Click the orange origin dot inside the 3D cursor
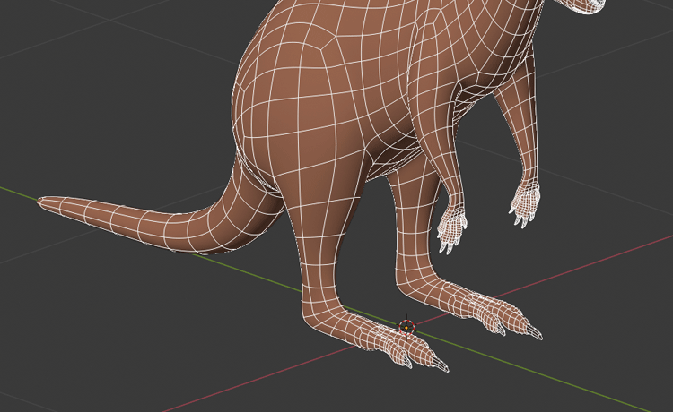Screen dimensions: 673x412 pos(406,329)
